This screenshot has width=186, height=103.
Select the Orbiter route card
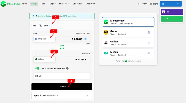[128, 43]
